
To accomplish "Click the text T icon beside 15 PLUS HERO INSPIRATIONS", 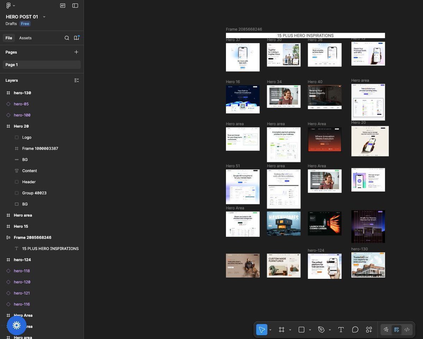I will (x=17, y=249).
